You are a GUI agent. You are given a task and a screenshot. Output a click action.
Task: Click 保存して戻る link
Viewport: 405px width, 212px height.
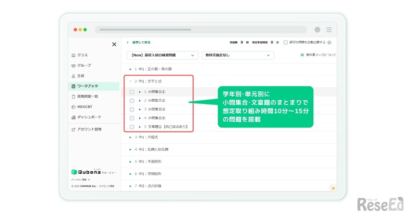141,43
